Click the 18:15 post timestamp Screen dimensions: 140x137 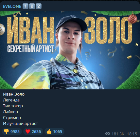(132, 134)
